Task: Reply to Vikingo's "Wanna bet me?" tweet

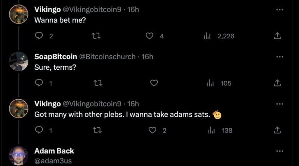Action: click(x=39, y=36)
